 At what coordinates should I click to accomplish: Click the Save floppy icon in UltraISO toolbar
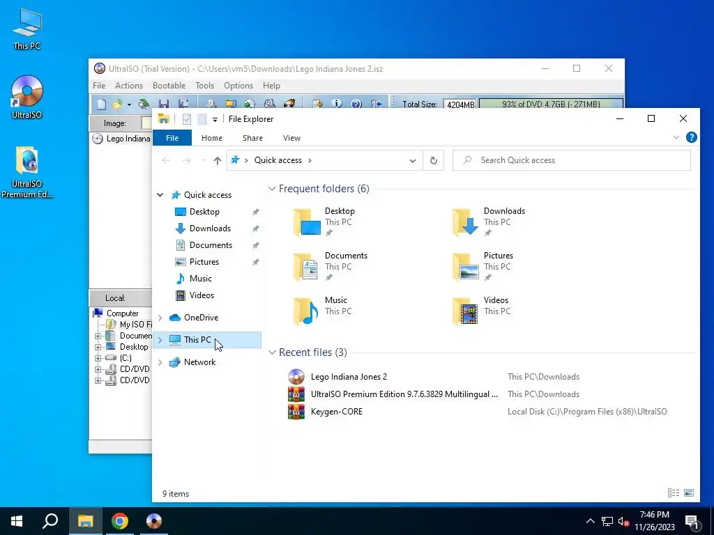click(164, 104)
